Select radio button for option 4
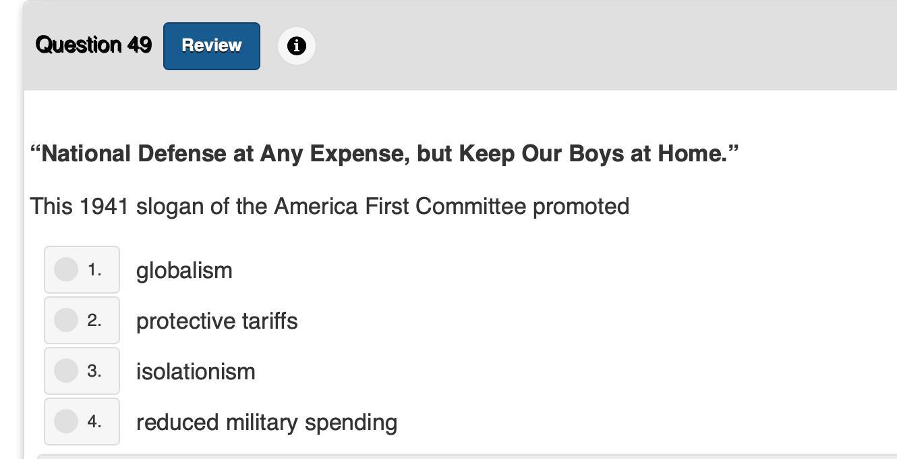The height and width of the screenshot is (459, 897). [66, 421]
